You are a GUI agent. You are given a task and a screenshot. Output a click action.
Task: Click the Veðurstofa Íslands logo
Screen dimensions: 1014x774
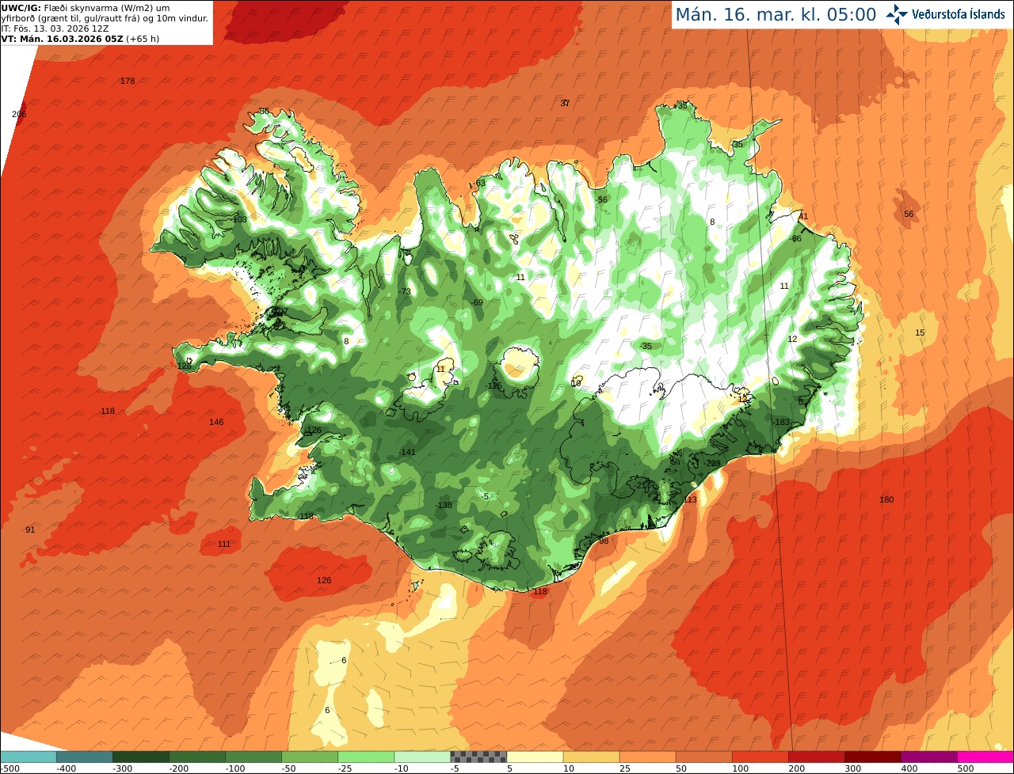pyautogui.click(x=945, y=14)
